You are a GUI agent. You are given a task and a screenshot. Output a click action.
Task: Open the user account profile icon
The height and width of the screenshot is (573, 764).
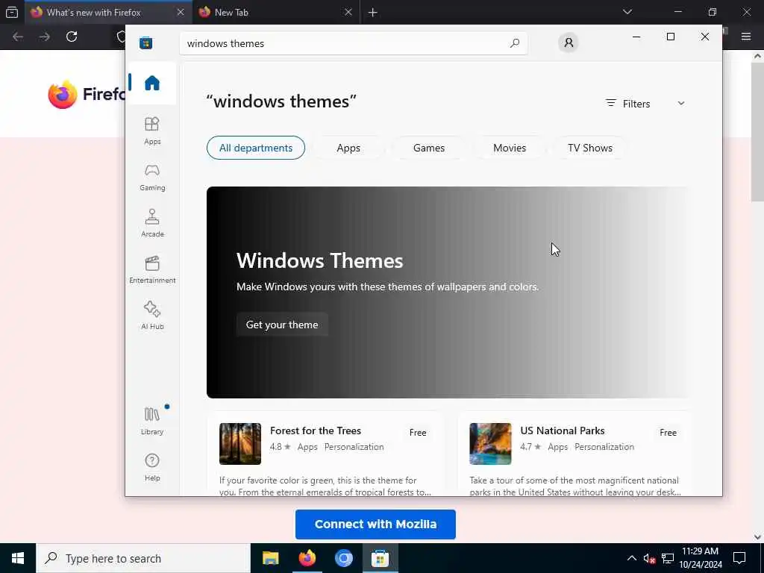pyautogui.click(x=568, y=43)
